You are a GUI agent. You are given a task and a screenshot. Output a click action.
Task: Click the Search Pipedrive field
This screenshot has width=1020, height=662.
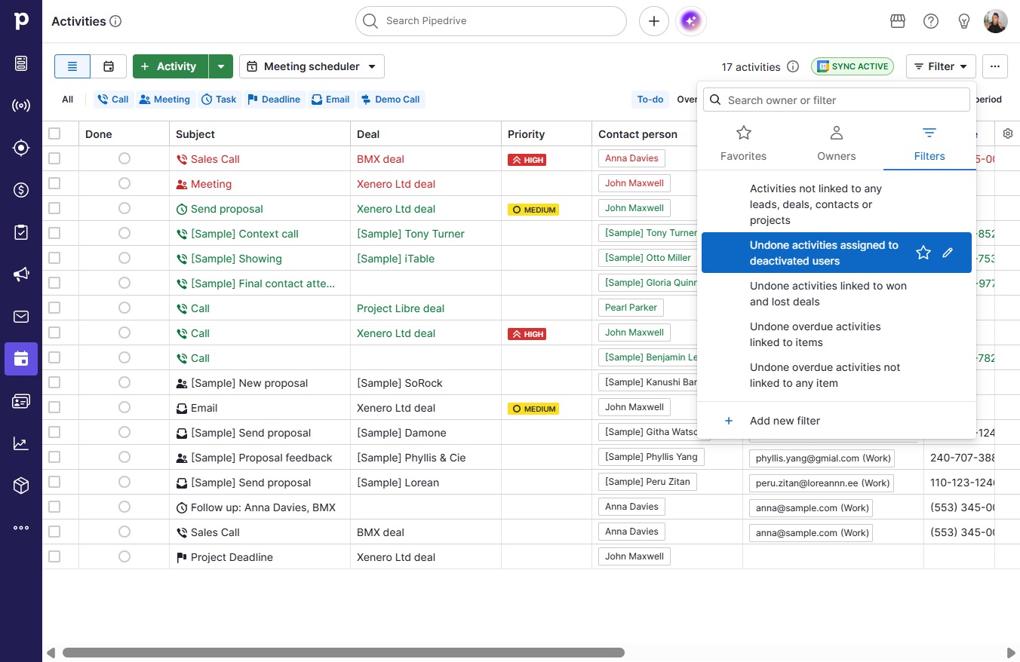(x=491, y=21)
